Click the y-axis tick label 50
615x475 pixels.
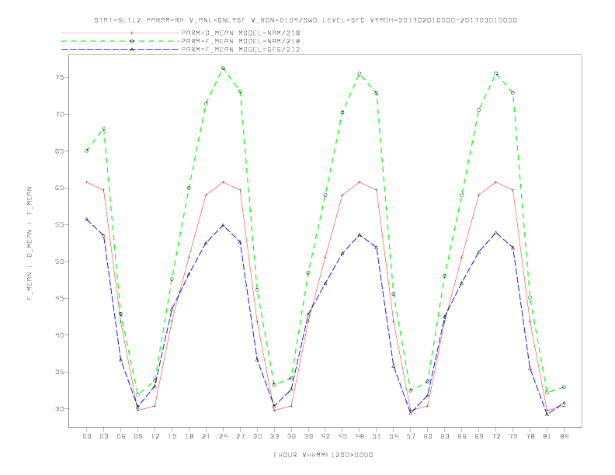pos(59,262)
